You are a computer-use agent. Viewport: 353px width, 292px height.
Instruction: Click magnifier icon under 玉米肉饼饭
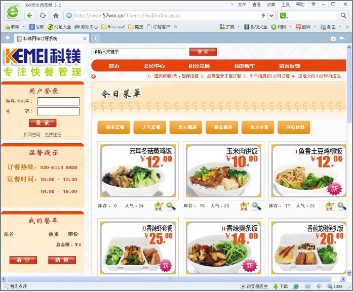(256, 206)
